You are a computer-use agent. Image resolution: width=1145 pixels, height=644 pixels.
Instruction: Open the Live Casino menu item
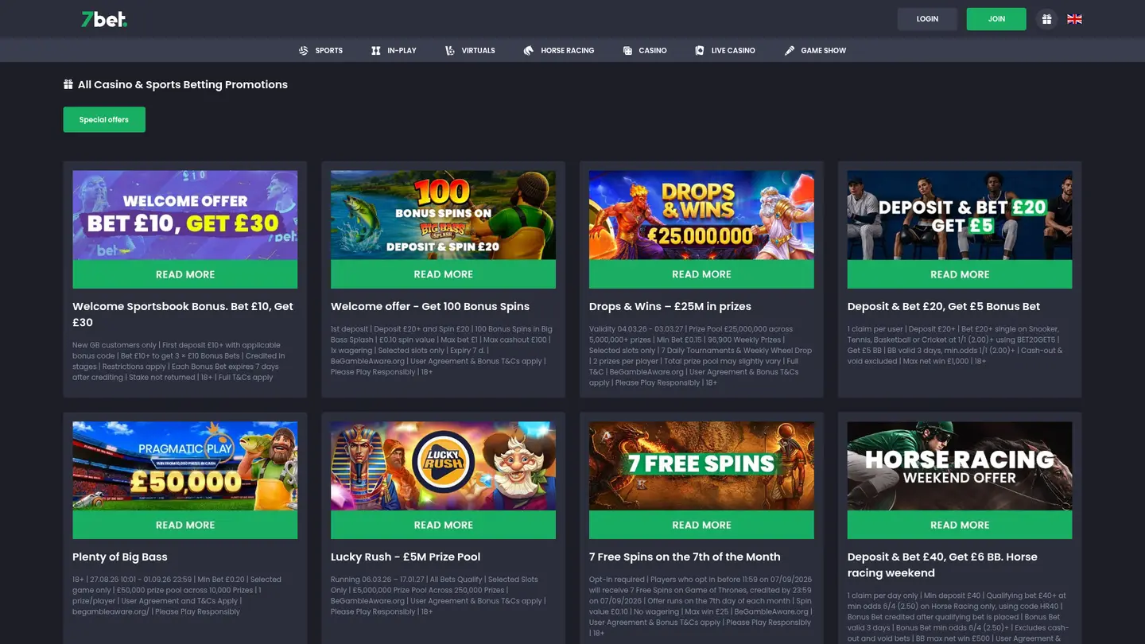point(725,50)
